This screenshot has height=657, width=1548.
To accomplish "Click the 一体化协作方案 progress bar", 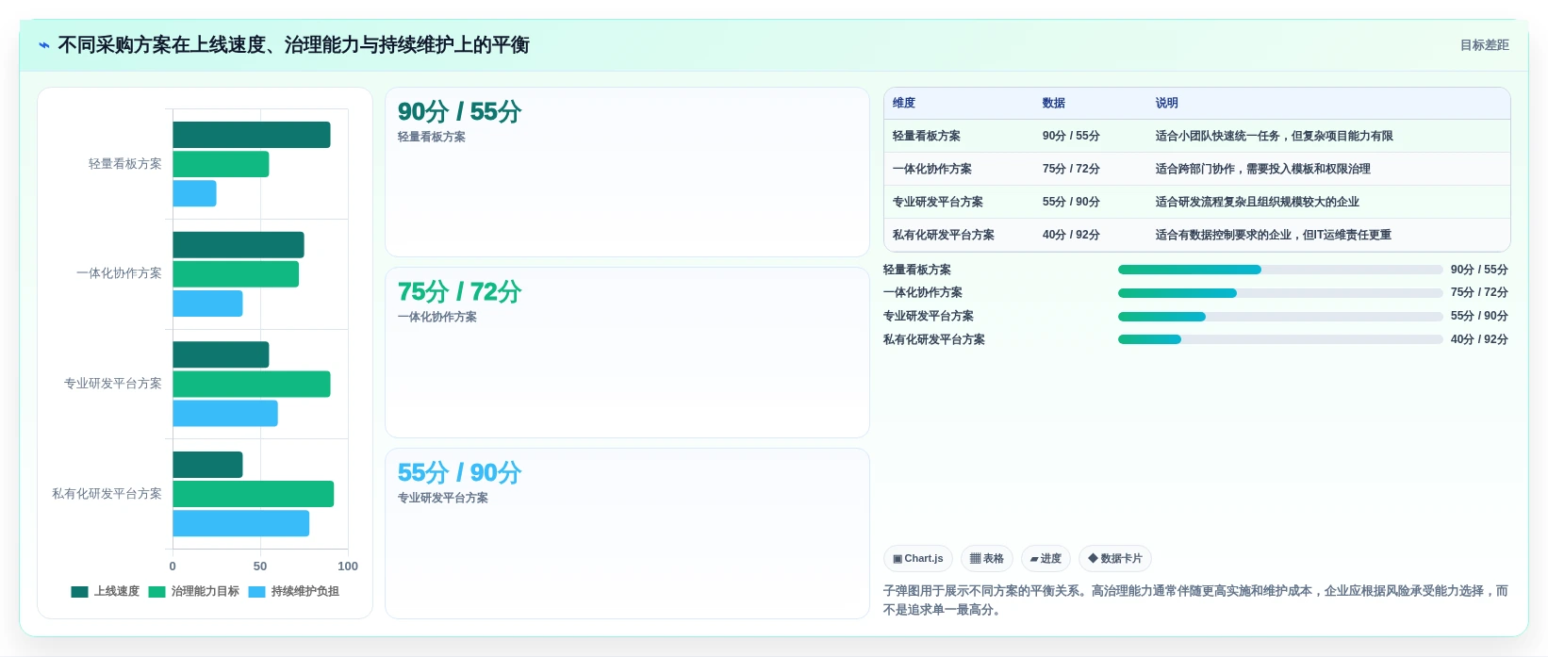I will point(1280,293).
